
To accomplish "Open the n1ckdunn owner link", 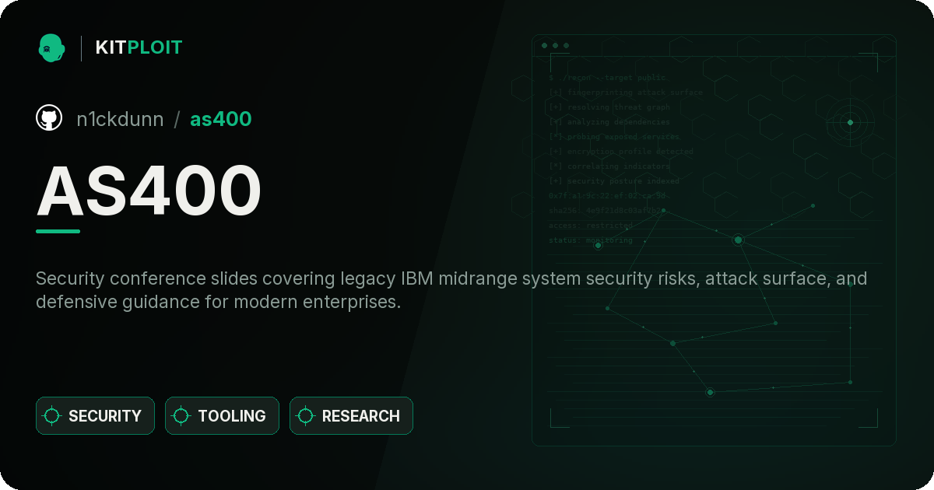I will [x=120, y=119].
